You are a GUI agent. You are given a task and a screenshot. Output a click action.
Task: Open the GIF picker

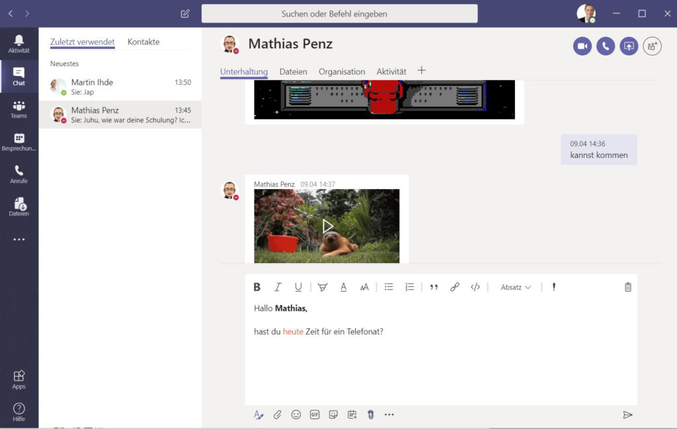315,414
